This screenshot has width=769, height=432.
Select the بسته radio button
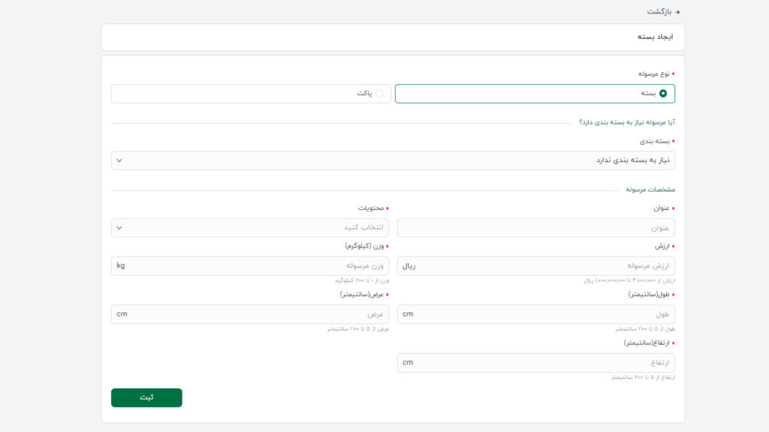click(663, 94)
